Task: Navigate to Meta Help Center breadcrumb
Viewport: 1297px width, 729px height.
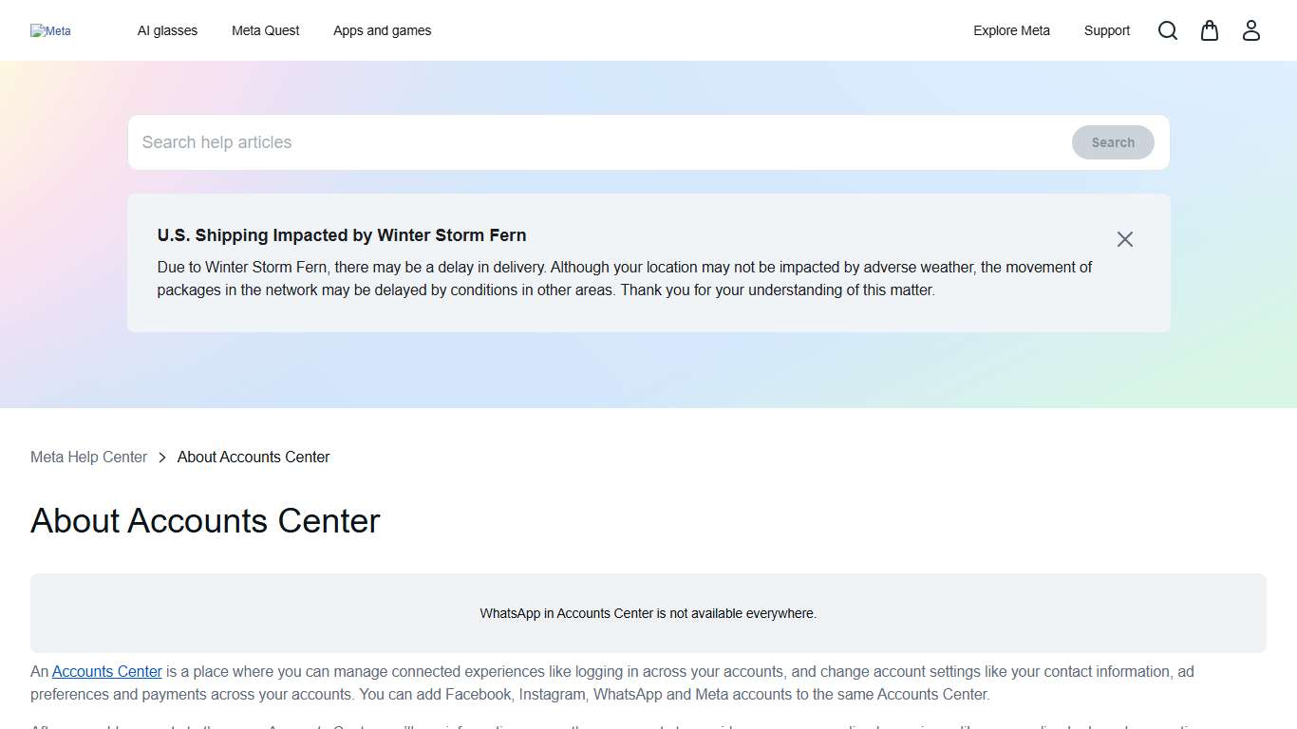Action: click(88, 457)
